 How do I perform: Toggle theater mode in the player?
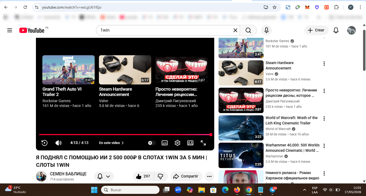pyautogui.click(x=190, y=143)
